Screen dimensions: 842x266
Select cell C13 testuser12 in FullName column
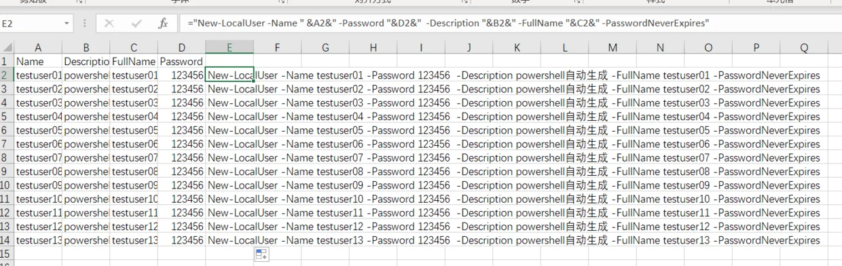pyautogui.click(x=134, y=227)
